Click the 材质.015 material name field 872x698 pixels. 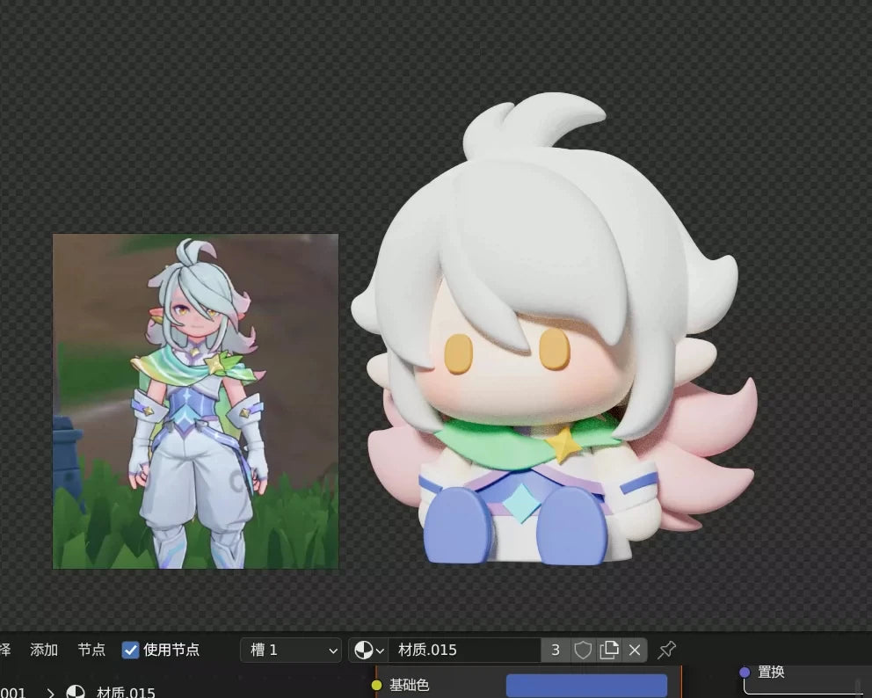pyautogui.click(x=464, y=650)
